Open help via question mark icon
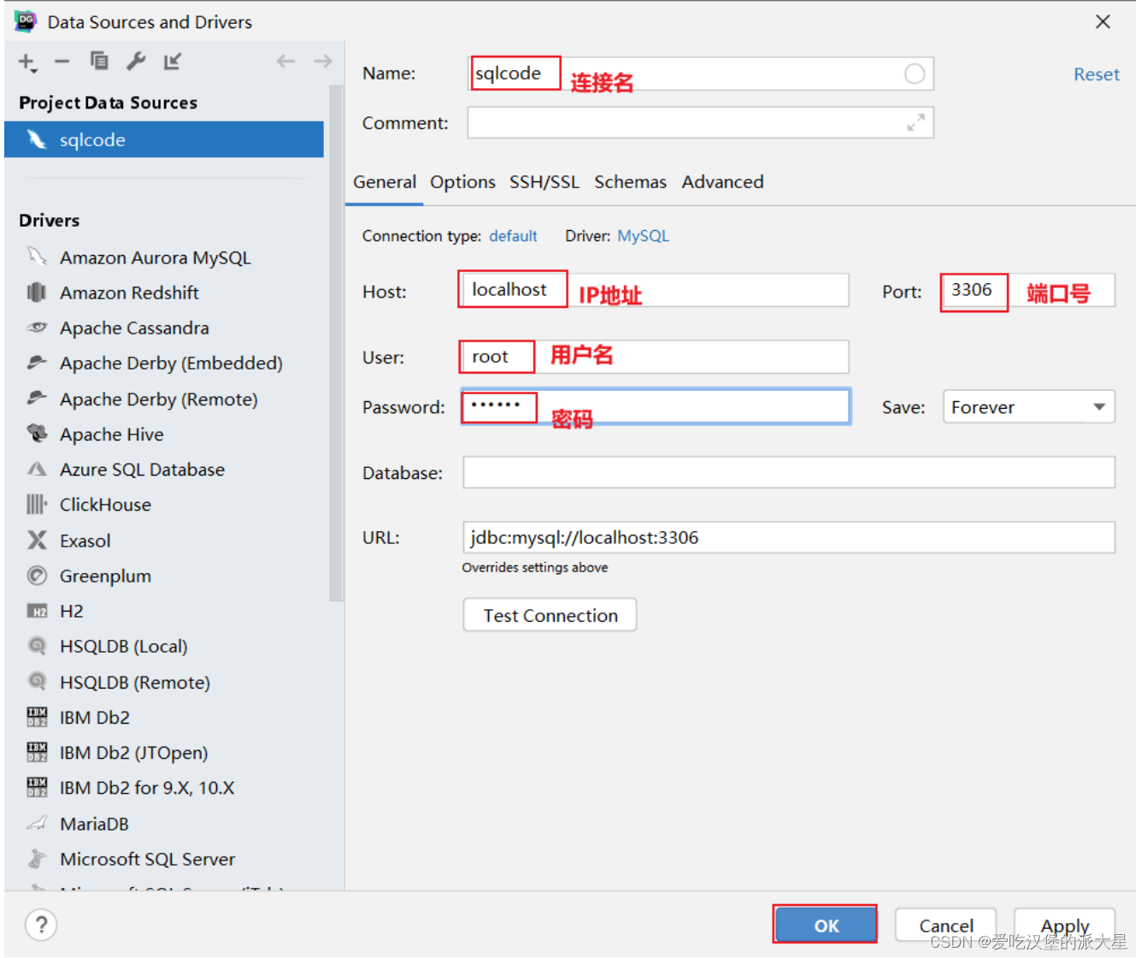Image resolution: width=1141 pixels, height=958 pixels. pos(41,925)
